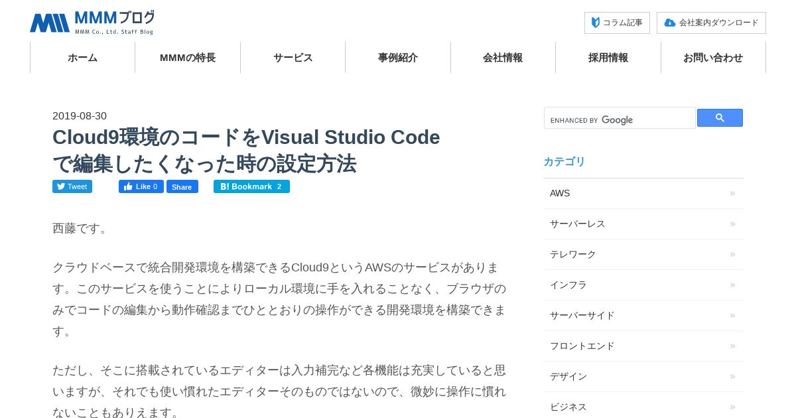Click the shield icon beside コラム記事

click(x=596, y=23)
